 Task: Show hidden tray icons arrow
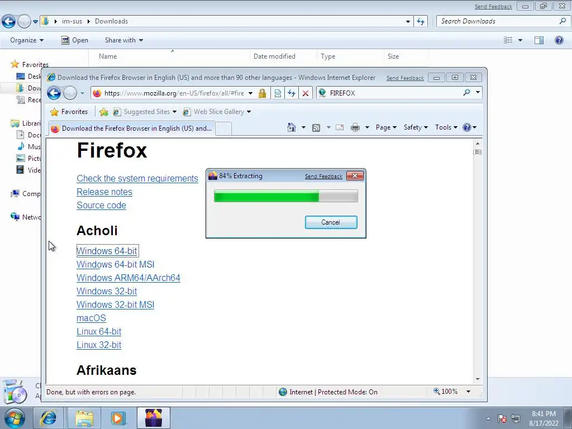pos(488,418)
